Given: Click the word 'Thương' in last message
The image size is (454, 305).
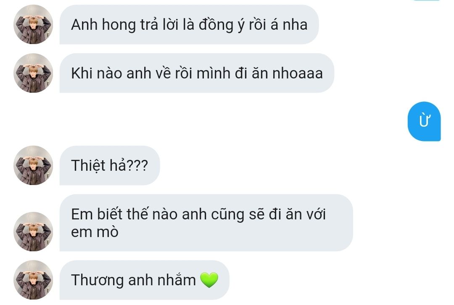Looking at the screenshot, I should point(97,280).
